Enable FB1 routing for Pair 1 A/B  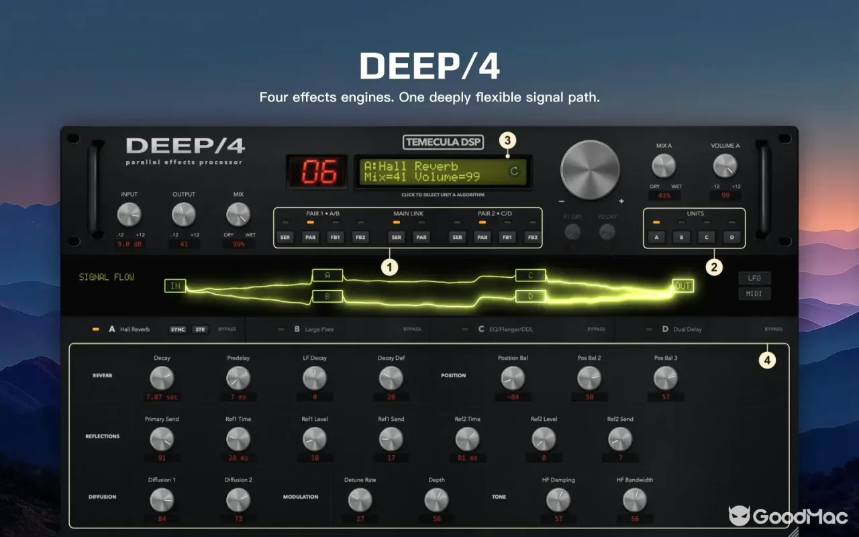pyautogui.click(x=335, y=237)
